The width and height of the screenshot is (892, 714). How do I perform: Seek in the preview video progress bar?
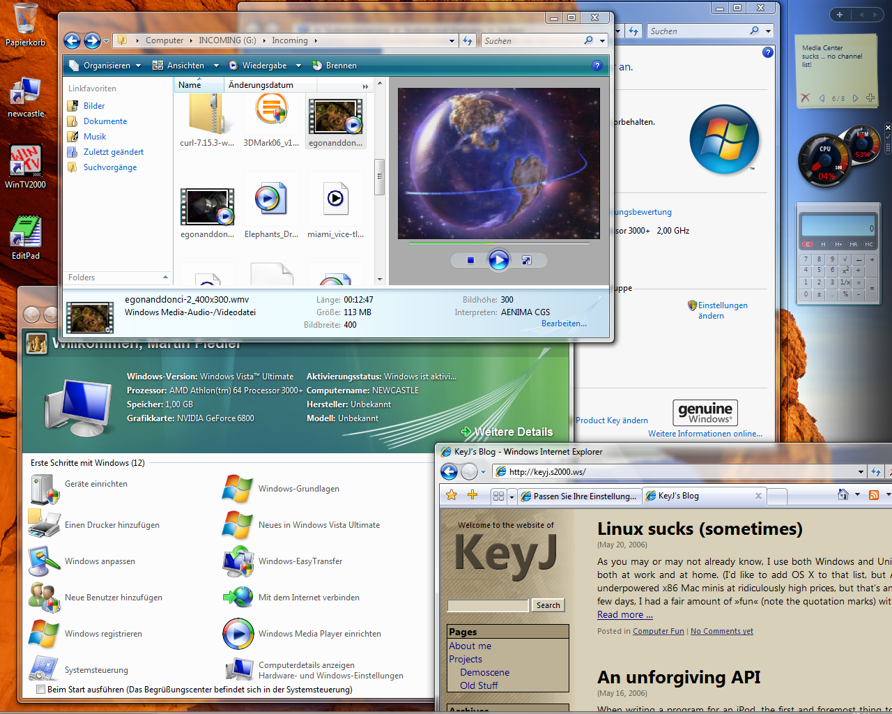499,243
